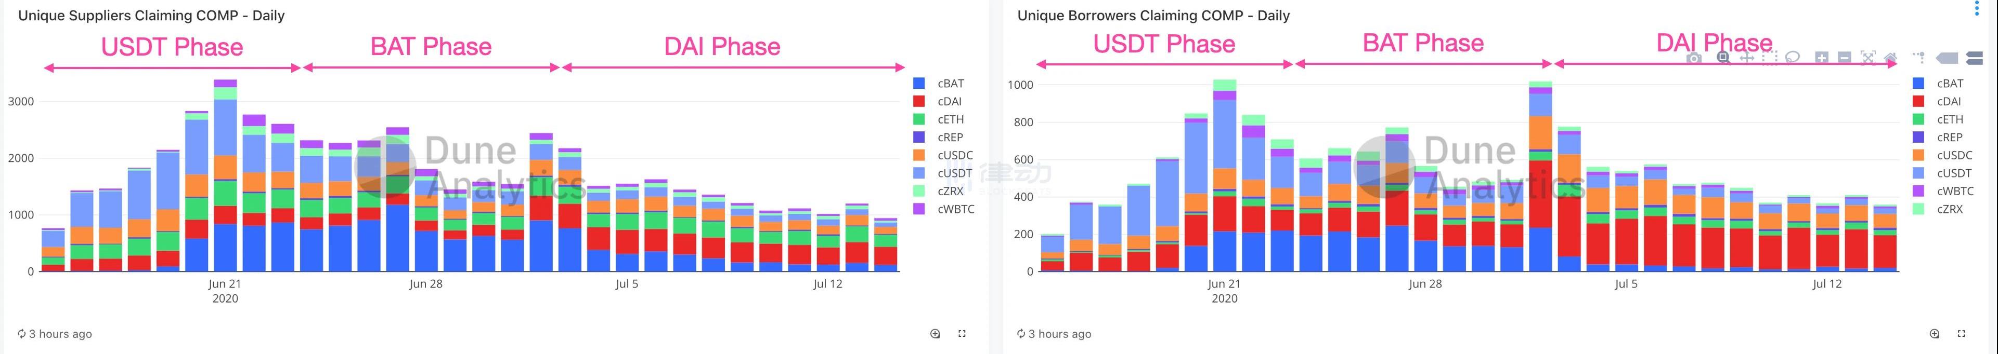Viewport: 1998px width, 354px height.
Task: Choose the lasso select tool
Action: pos(1793,58)
